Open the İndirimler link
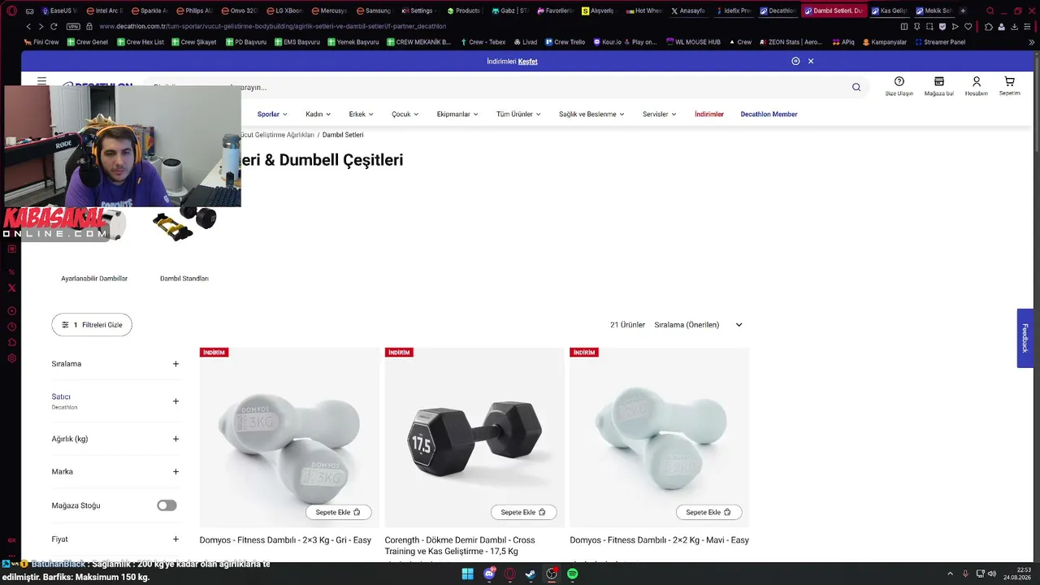 pos(709,115)
